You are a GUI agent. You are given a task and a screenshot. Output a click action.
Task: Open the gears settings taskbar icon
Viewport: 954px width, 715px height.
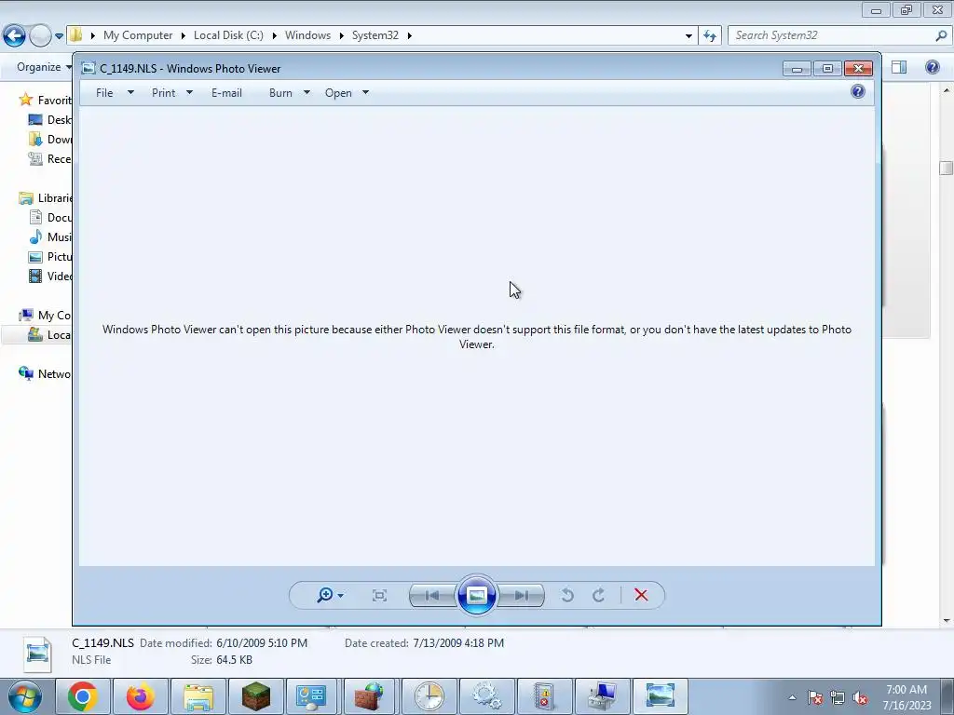pos(486,696)
